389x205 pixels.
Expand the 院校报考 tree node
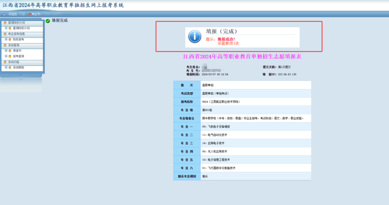pos(6,39)
